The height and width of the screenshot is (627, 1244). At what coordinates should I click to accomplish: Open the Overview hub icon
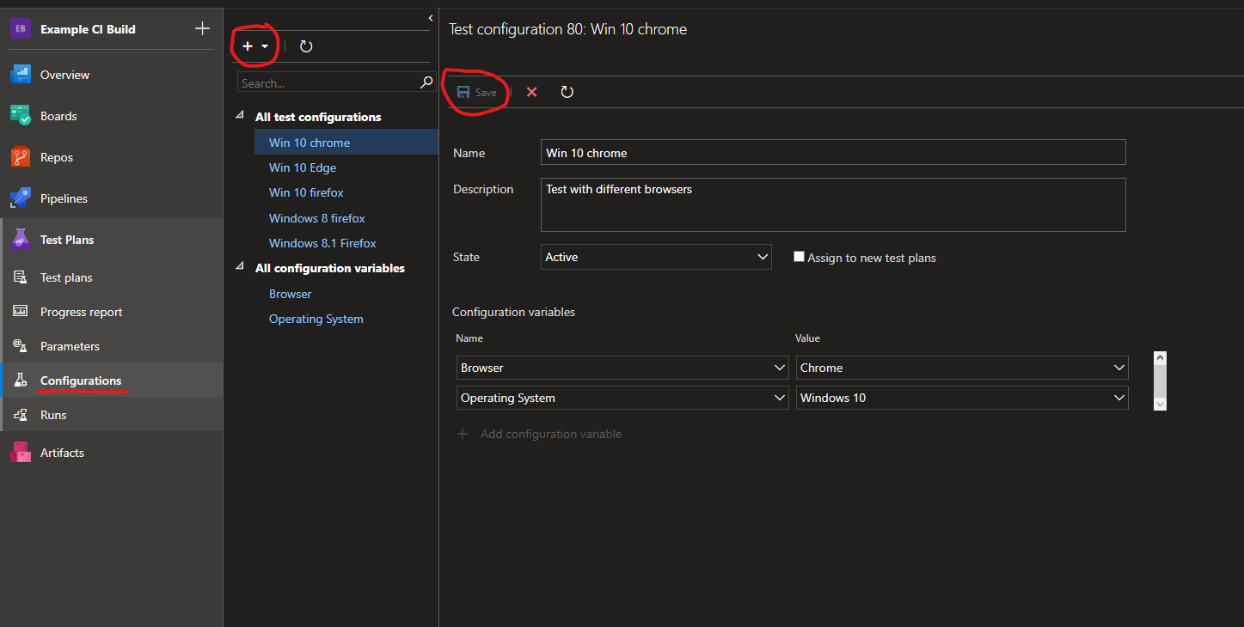[21, 75]
